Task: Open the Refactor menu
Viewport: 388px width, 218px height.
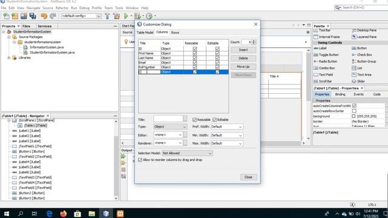Action: pyautogui.click(x=62, y=8)
